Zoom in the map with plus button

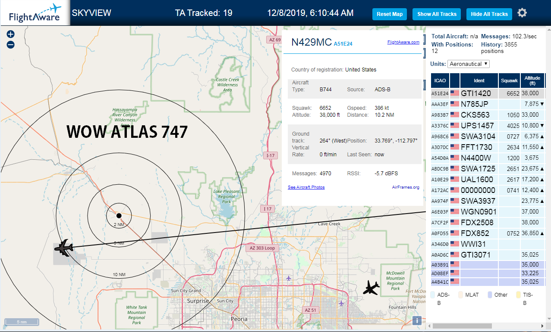[x=11, y=34]
